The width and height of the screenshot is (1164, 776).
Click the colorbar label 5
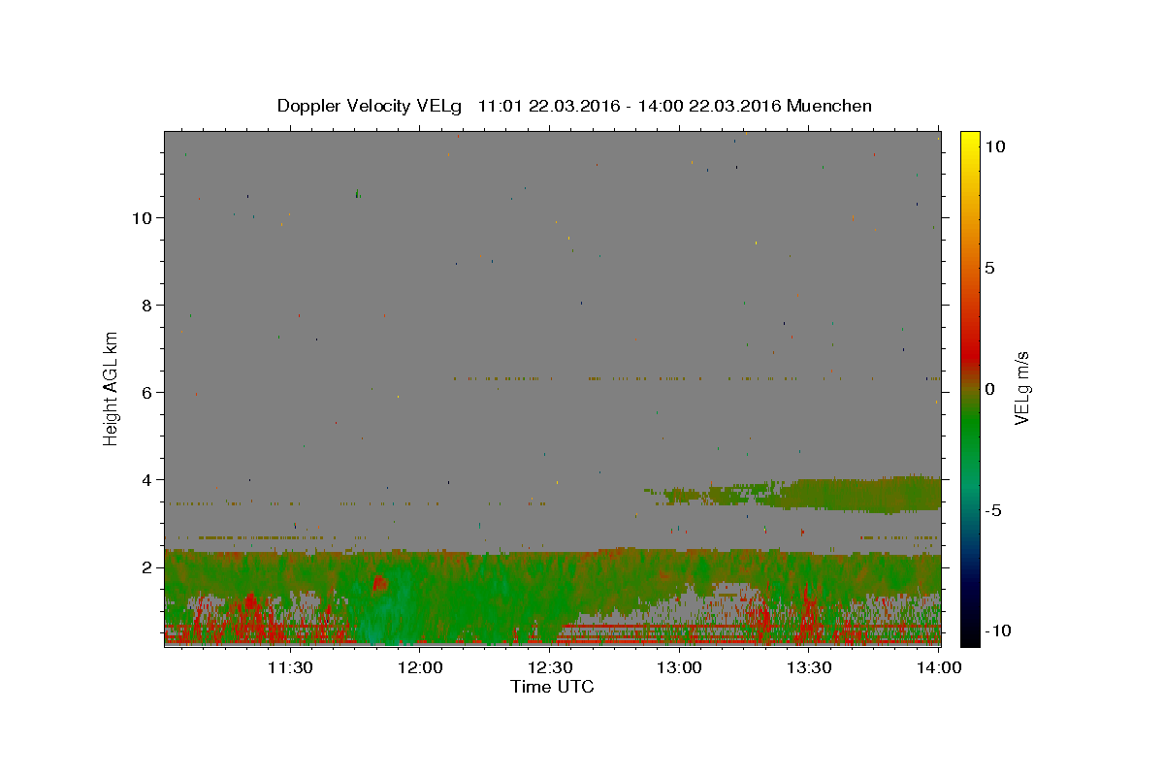(989, 268)
